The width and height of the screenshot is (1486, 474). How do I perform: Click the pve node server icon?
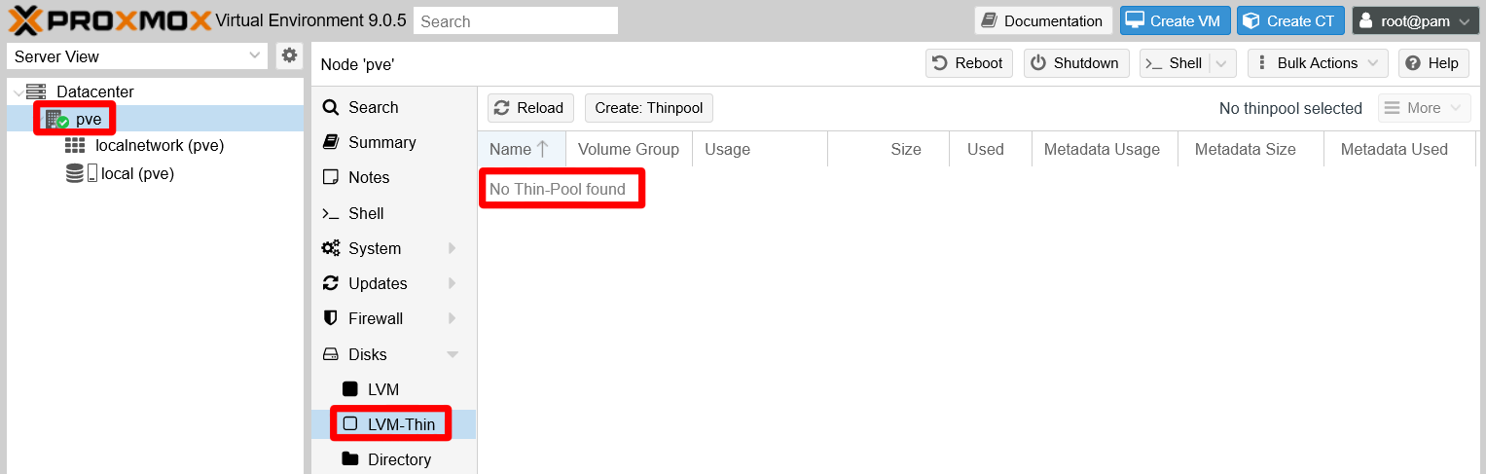(55, 119)
